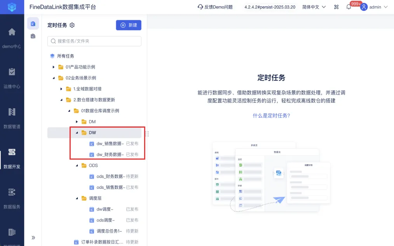
Task: Expand the sidebar with double-chevron icon
Action: click(x=33, y=238)
